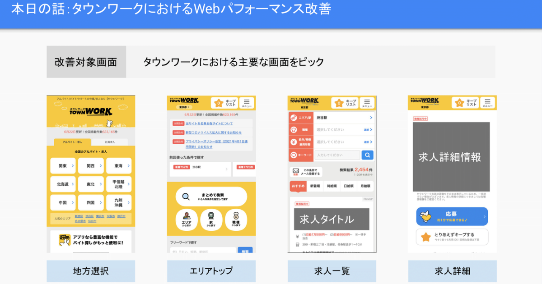Click the TOWNWORK logo on job list screen
Viewport: 542px width, 284px height.
(x=304, y=101)
